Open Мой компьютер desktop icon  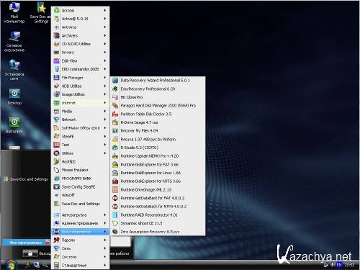click(14, 12)
